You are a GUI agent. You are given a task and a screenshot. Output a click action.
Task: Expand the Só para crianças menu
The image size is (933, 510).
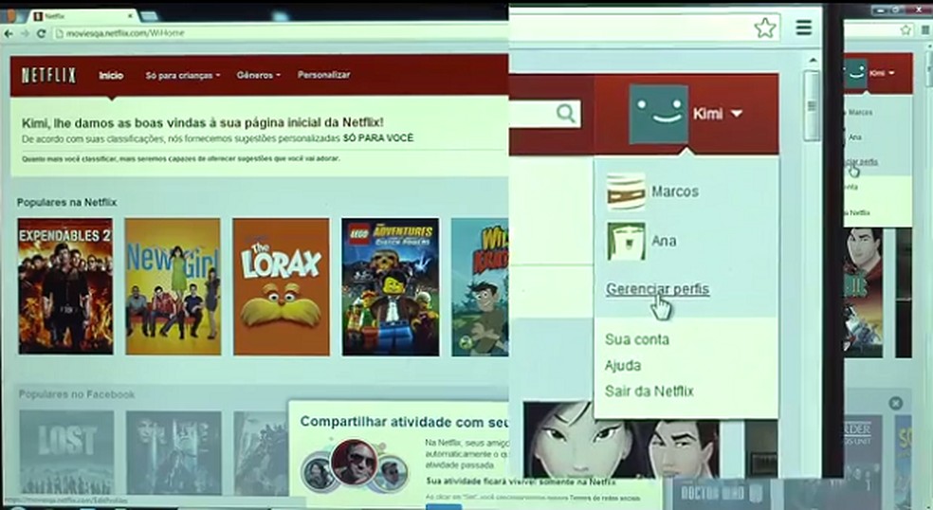coord(183,76)
